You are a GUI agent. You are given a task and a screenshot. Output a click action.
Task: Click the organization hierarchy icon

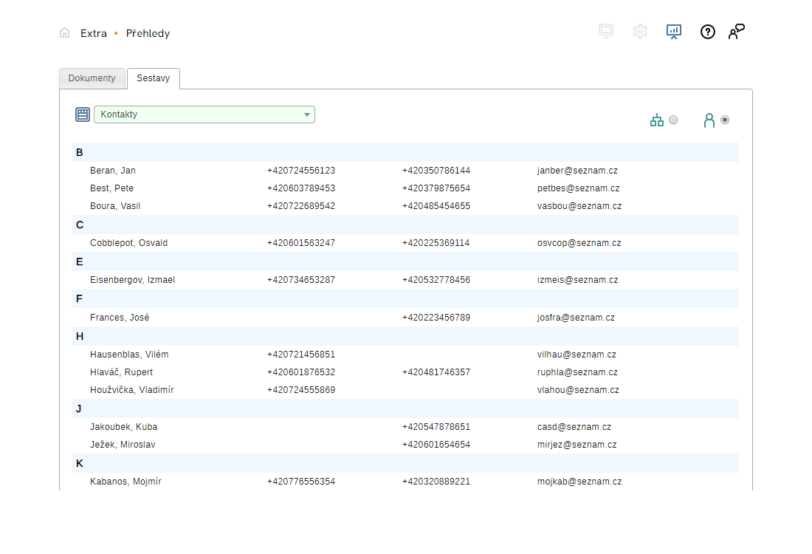656,120
